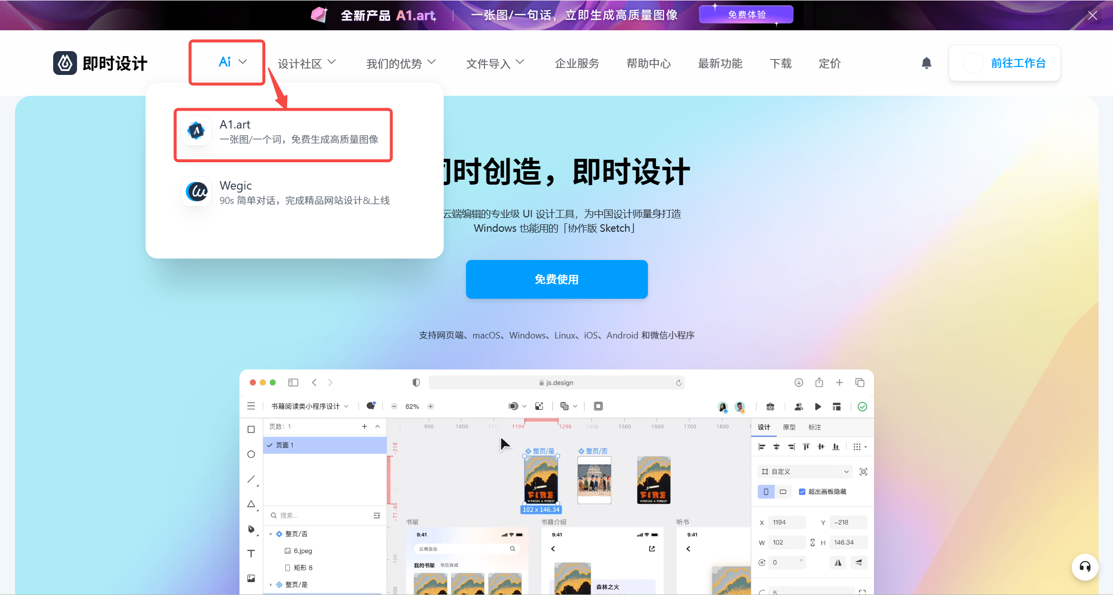Open the 下载 page
This screenshot has width=1113, height=595.
781,64
